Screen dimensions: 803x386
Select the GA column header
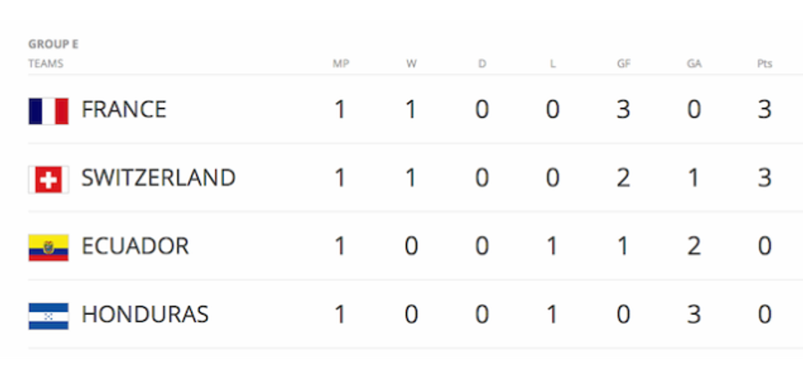tap(694, 64)
